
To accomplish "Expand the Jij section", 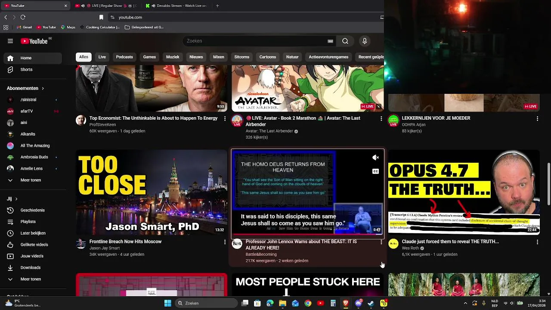I will (x=12, y=199).
